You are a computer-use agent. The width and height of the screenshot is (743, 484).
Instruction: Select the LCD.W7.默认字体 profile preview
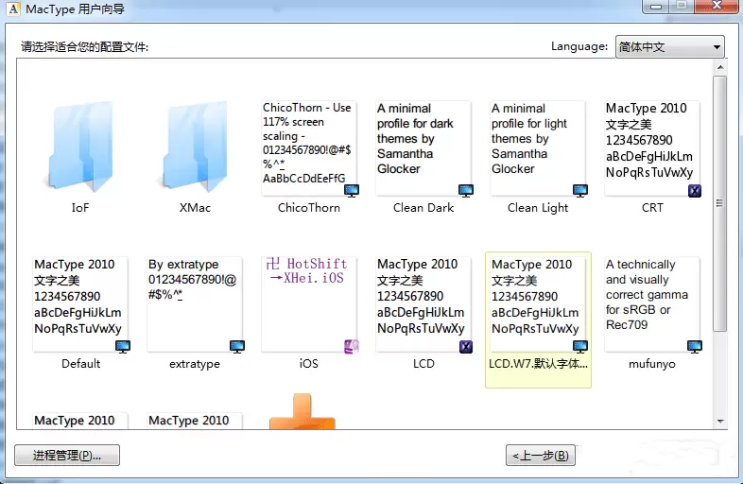[538, 304]
